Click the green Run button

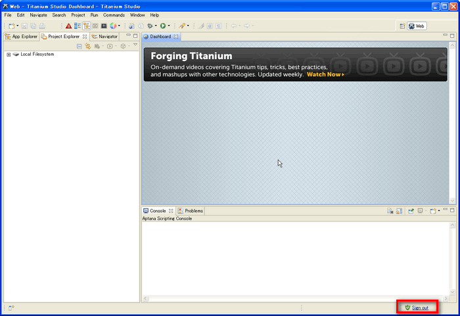tap(163, 26)
